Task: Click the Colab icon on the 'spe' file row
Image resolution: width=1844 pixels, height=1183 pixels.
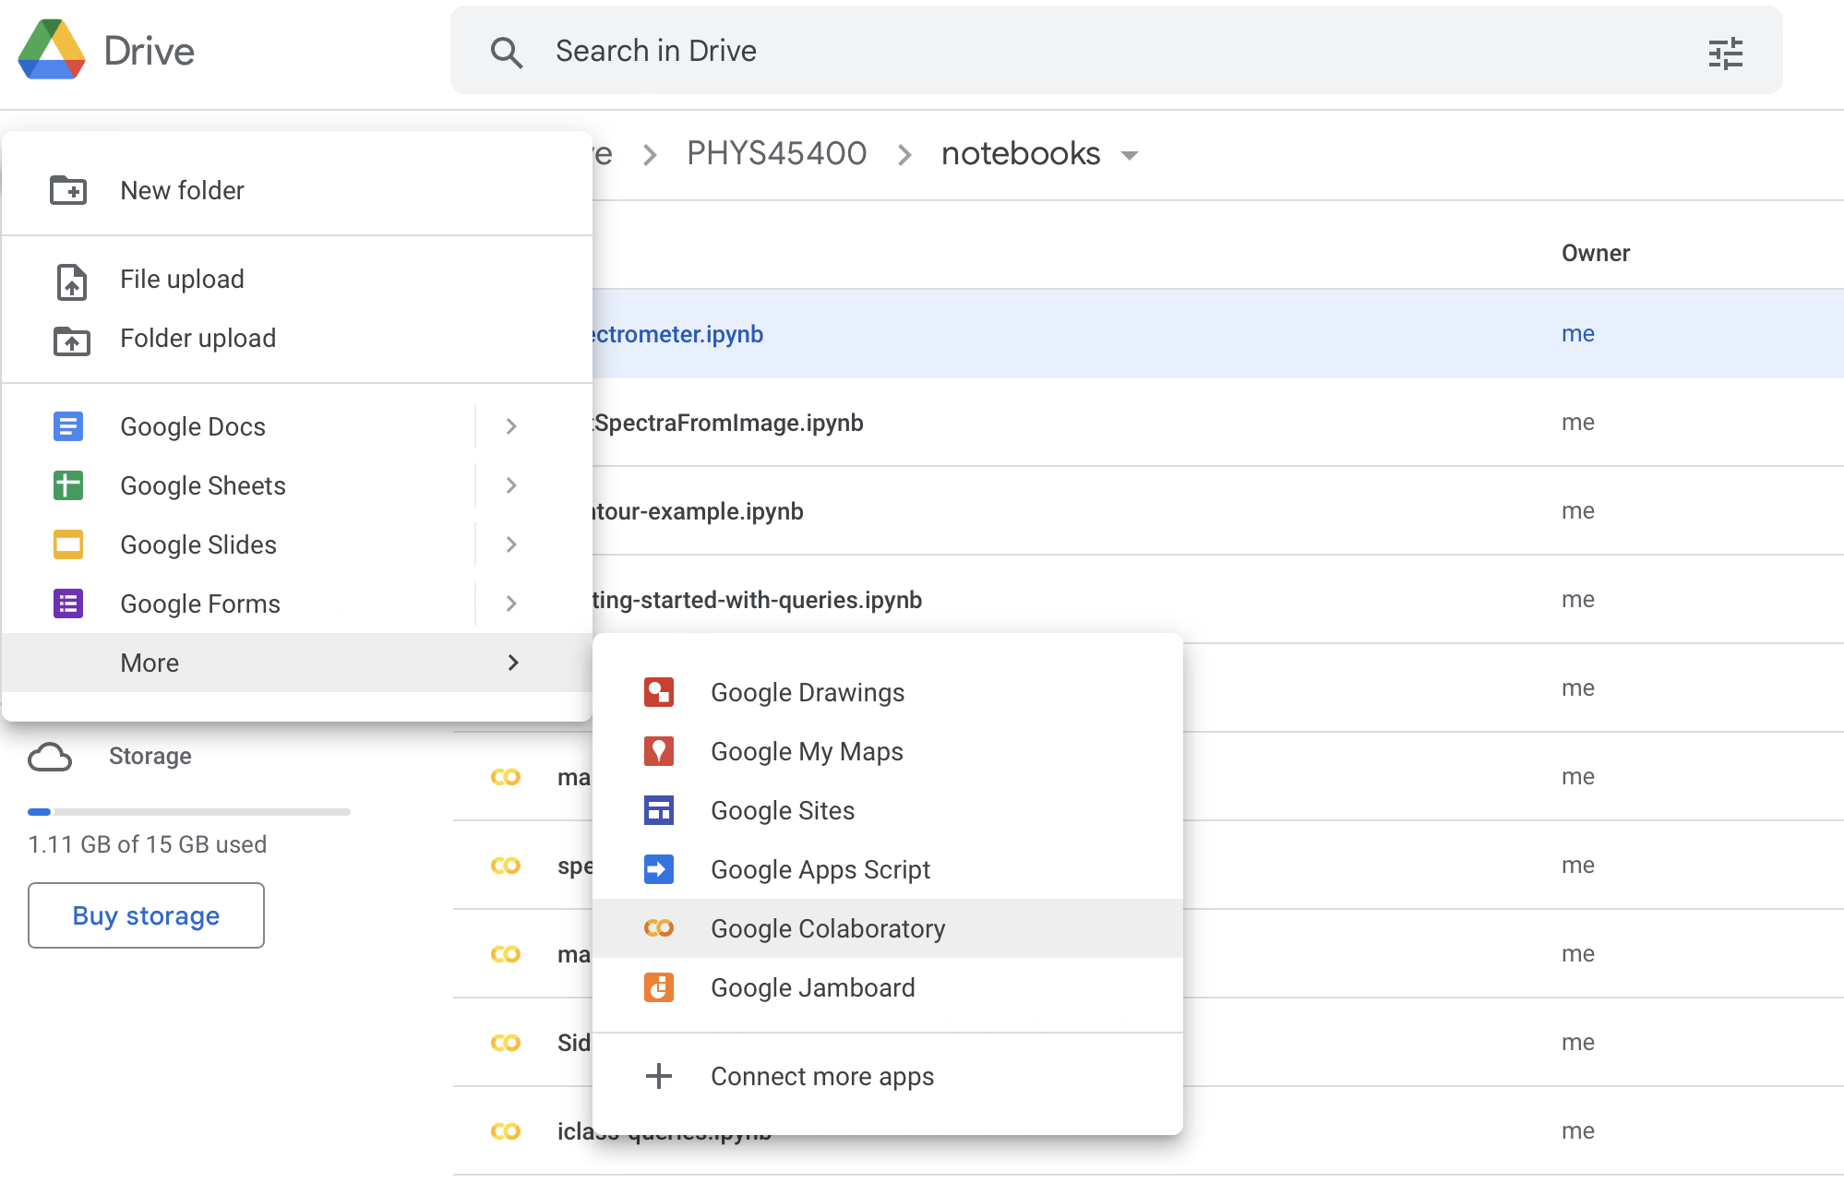Action: (506, 866)
